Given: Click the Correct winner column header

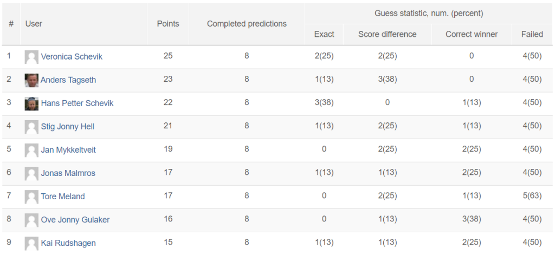Looking at the screenshot, I should click(472, 34).
